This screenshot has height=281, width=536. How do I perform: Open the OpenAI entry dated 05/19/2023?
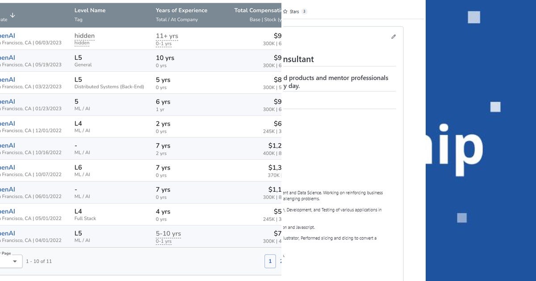8,58
